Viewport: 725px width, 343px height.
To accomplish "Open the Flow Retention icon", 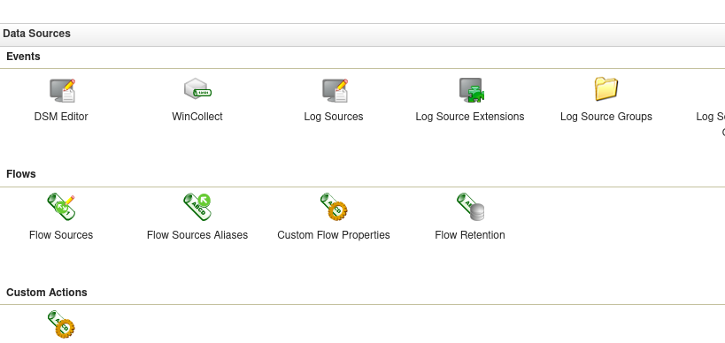I will 470,206.
